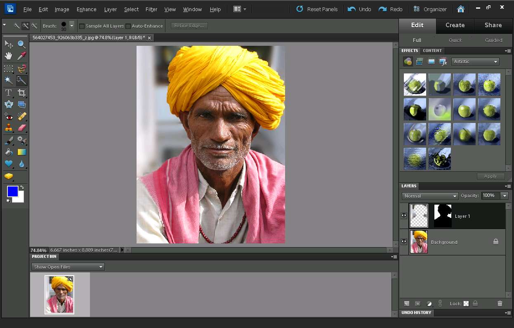This screenshot has width=514, height=328.
Task: Open the Normal blend mode dropdown
Action: (429, 196)
